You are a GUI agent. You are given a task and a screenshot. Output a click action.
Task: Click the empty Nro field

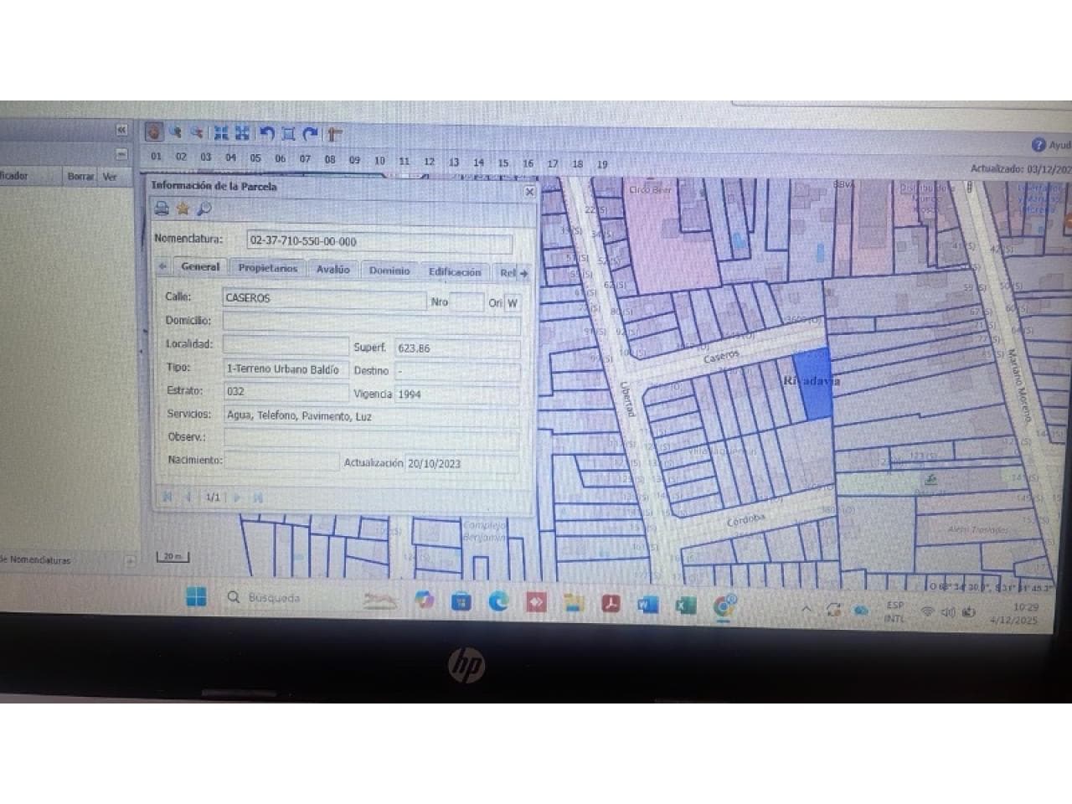tap(466, 302)
